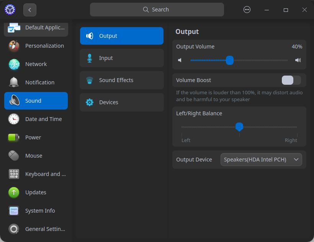Click the max volume icon on slider right
The width and height of the screenshot is (314, 242).
[x=298, y=60]
